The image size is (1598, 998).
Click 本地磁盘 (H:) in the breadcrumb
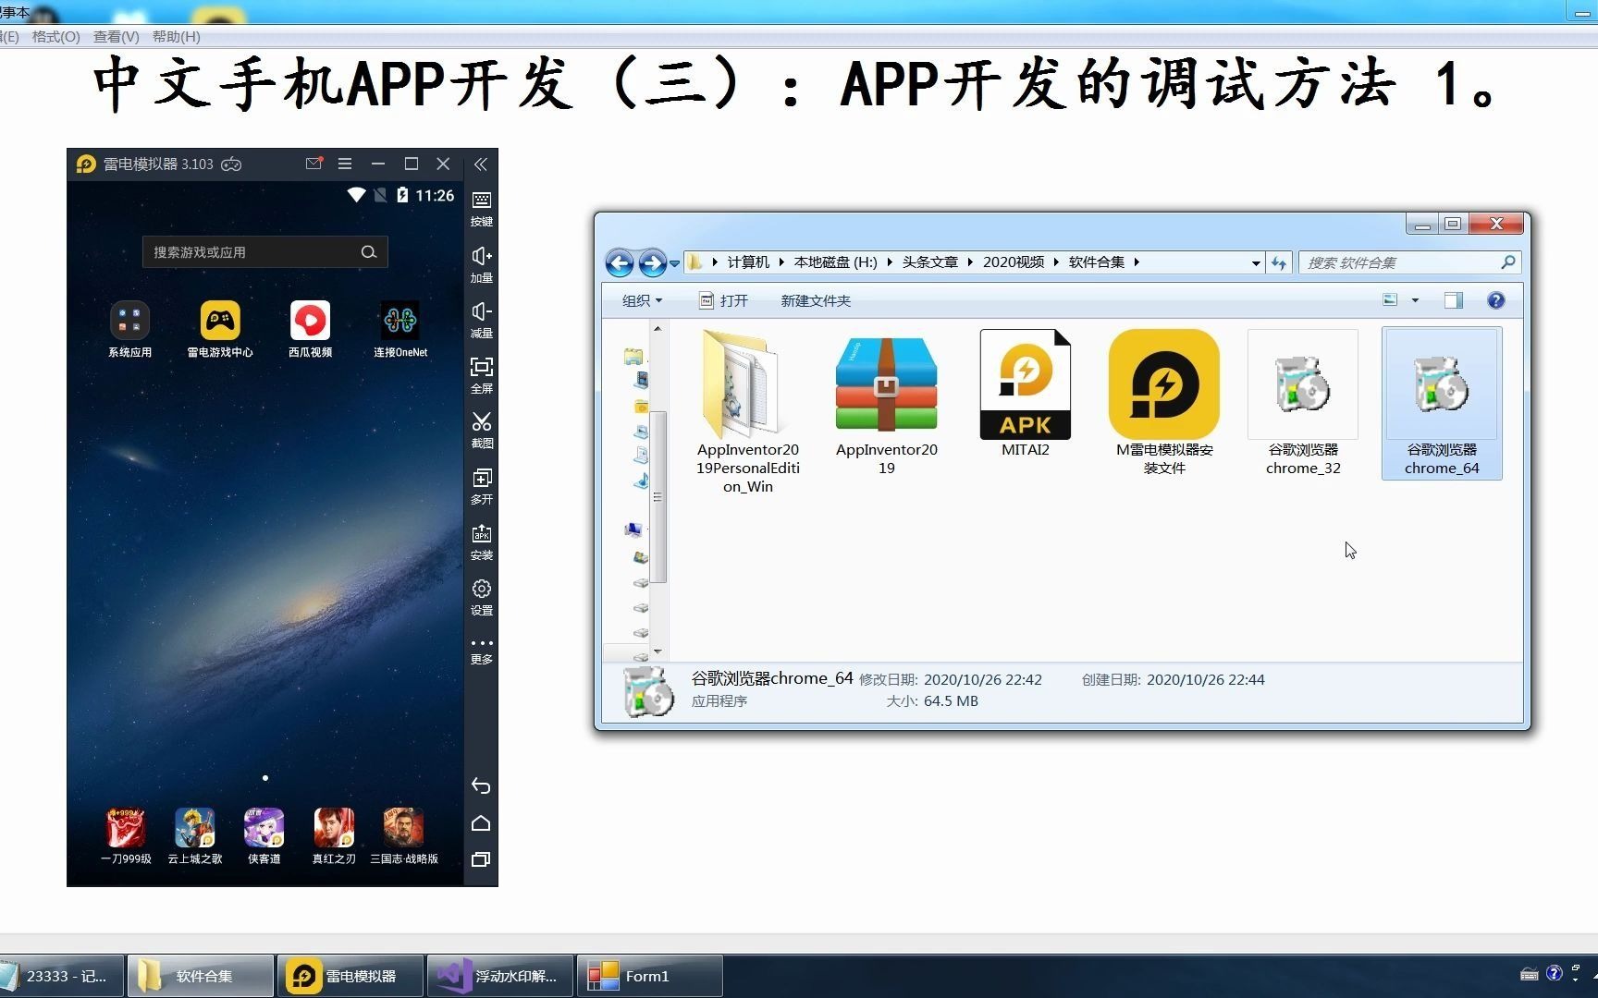click(x=835, y=262)
